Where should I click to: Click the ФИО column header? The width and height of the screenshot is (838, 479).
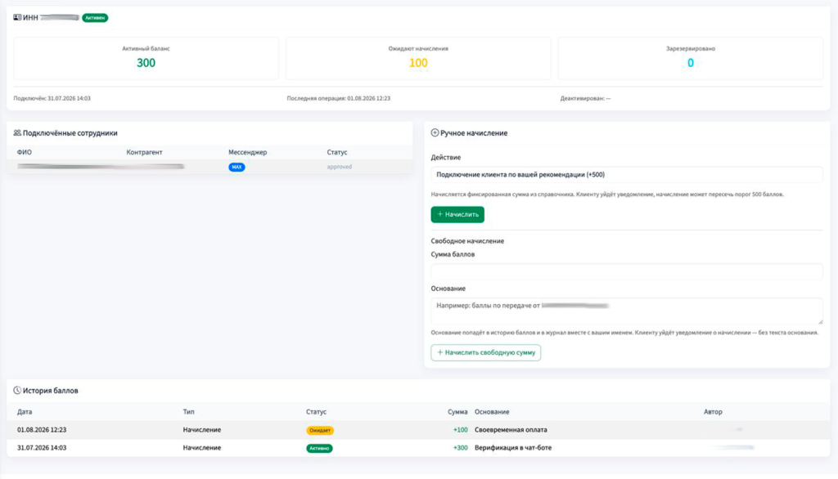click(x=25, y=152)
